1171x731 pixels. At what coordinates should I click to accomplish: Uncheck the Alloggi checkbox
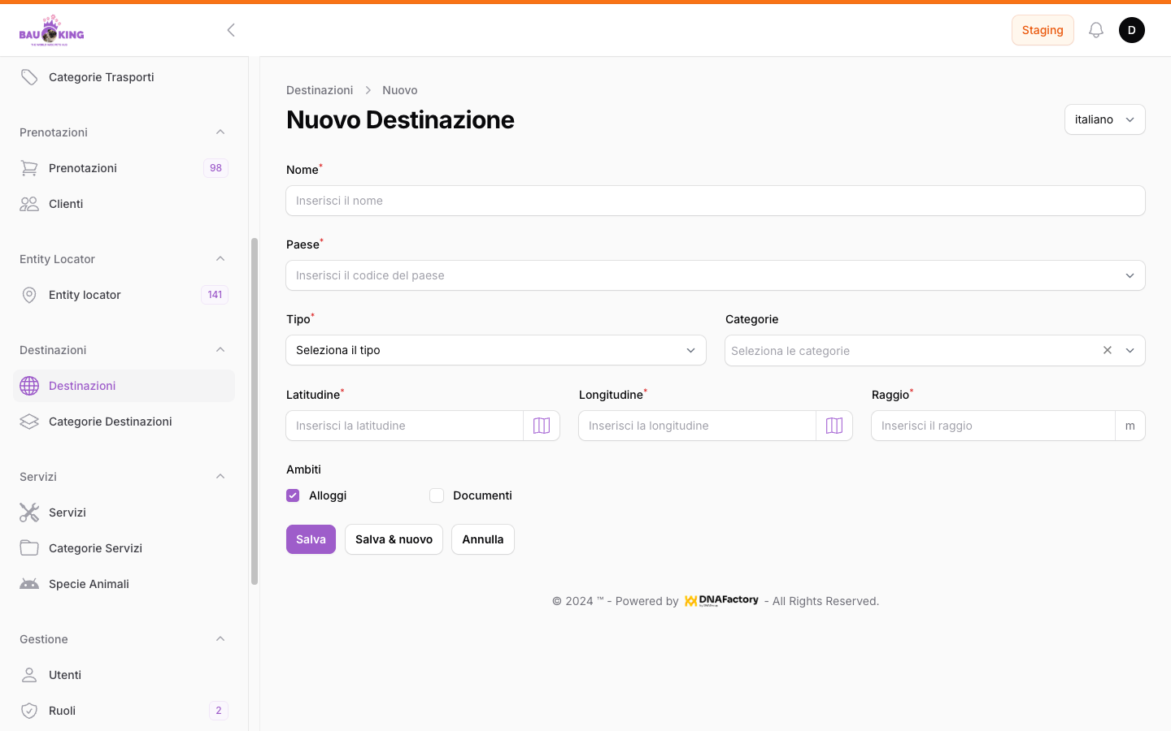coord(293,495)
